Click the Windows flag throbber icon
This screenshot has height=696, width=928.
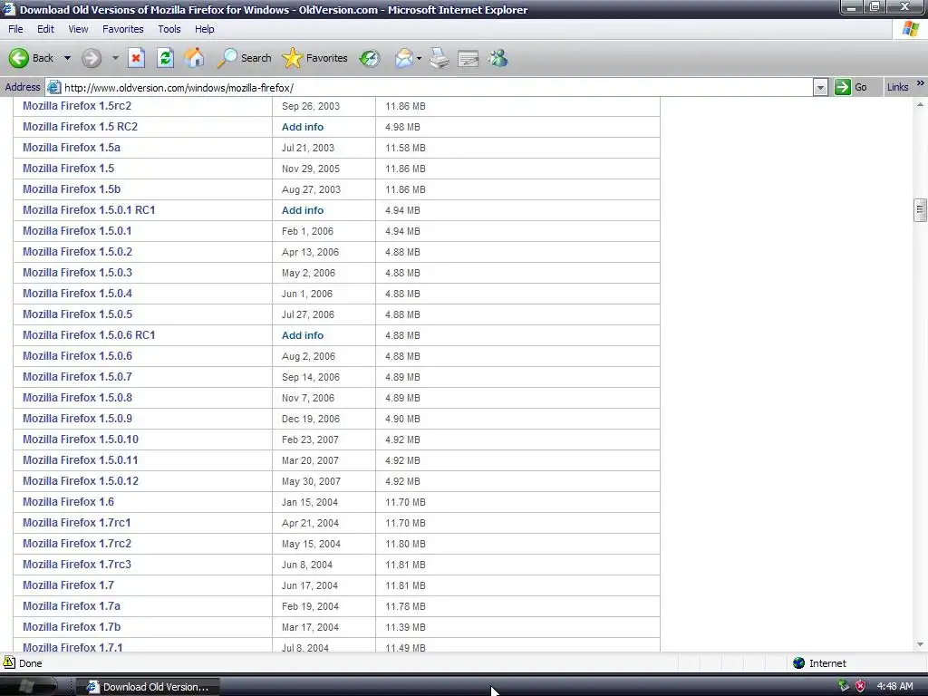click(910, 29)
